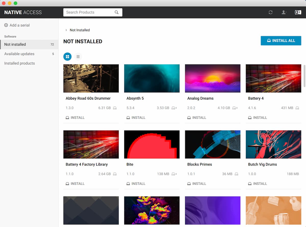Click the Analog Dreams sunset artwork
306x227 pixels.
pos(213,78)
